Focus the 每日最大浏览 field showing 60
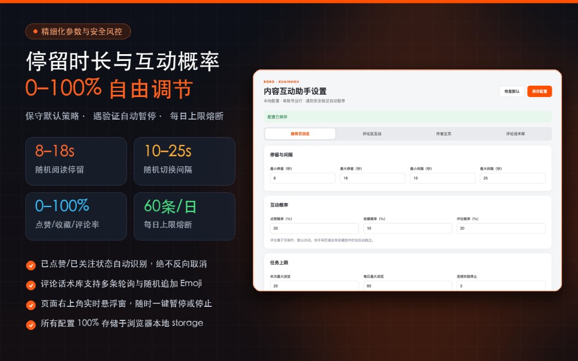This screenshot has height=361, width=578. coord(408,285)
